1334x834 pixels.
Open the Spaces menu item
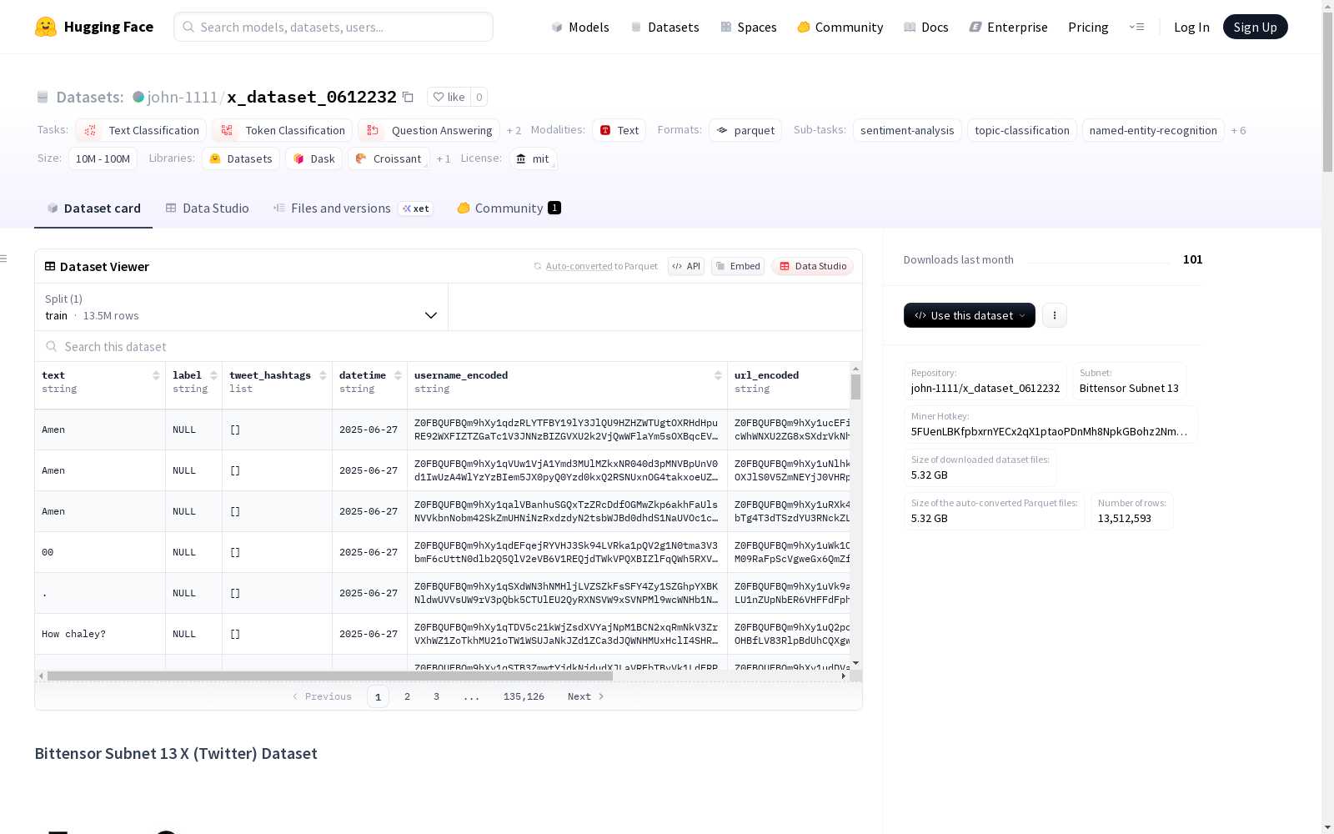[749, 27]
